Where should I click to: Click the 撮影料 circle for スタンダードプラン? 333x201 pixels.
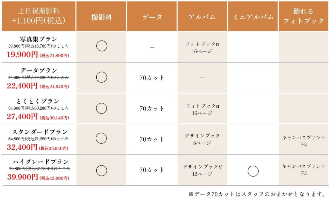pyautogui.click(x=102, y=138)
